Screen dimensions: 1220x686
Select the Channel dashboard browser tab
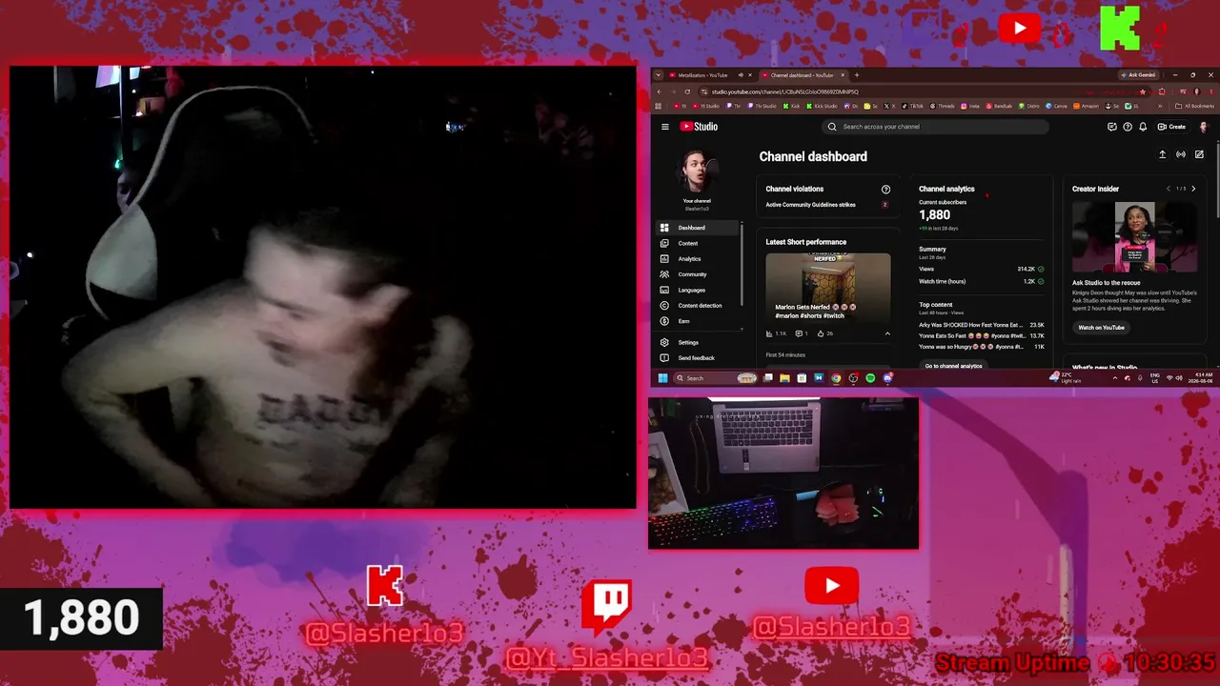(802, 75)
